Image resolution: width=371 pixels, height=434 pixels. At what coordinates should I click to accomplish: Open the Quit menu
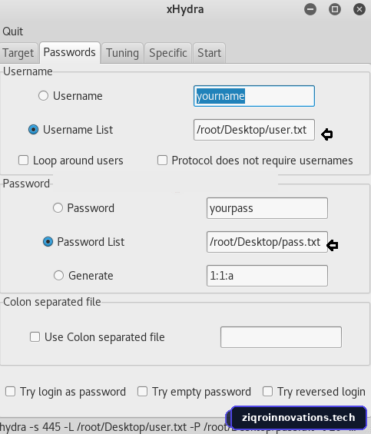[13, 31]
